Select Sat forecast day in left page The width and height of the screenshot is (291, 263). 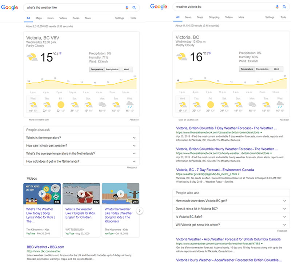click(x=75, y=105)
